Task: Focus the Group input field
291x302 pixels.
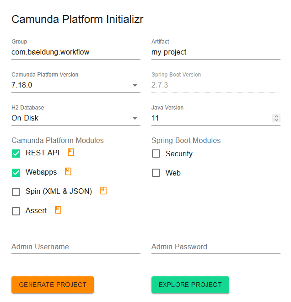Action: [75, 52]
